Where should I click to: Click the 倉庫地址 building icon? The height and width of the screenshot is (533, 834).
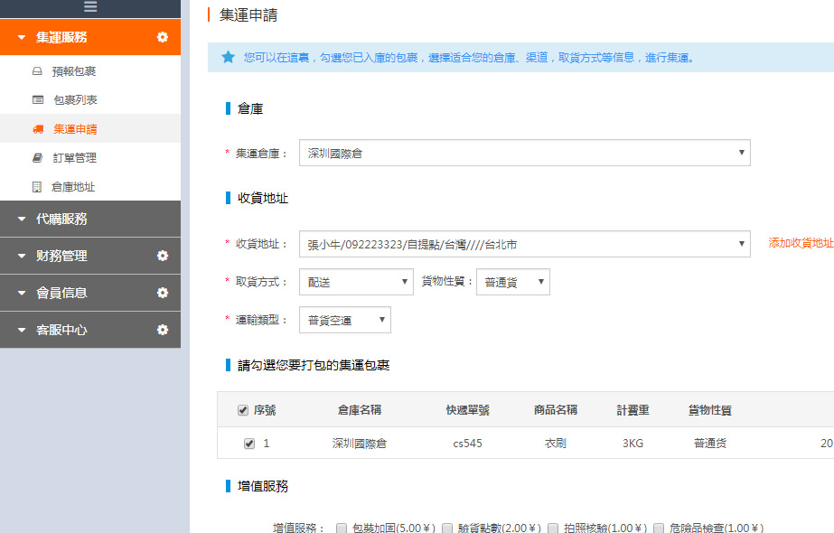click(37, 187)
